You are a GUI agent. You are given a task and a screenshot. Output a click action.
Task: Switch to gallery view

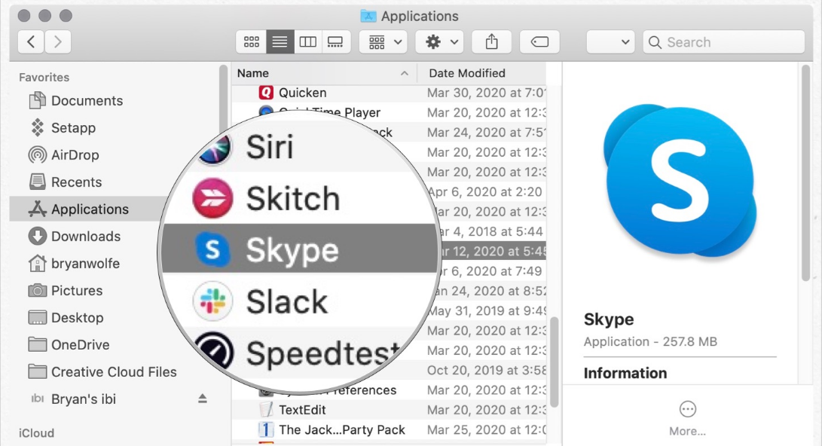(335, 42)
